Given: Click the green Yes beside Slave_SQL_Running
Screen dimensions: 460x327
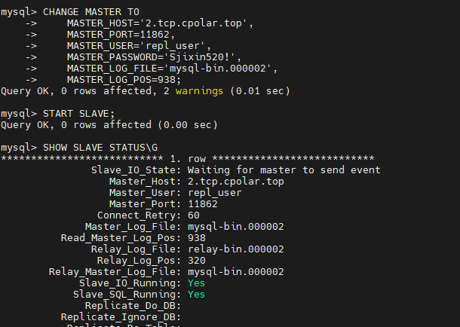Looking at the screenshot, I should [196, 294].
